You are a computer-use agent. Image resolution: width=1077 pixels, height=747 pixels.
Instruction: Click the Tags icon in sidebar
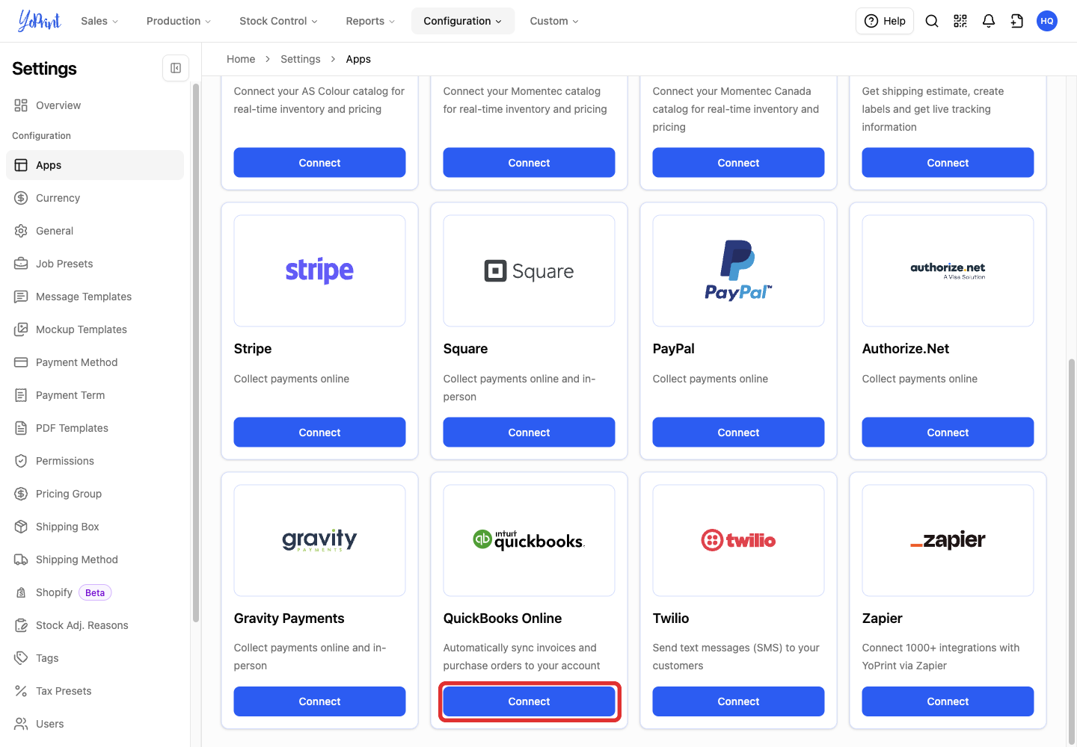pyautogui.click(x=21, y=658)
